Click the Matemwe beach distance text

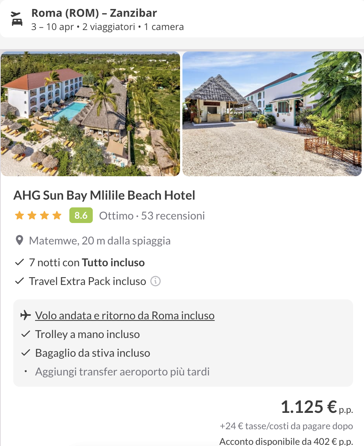(100, 241)
